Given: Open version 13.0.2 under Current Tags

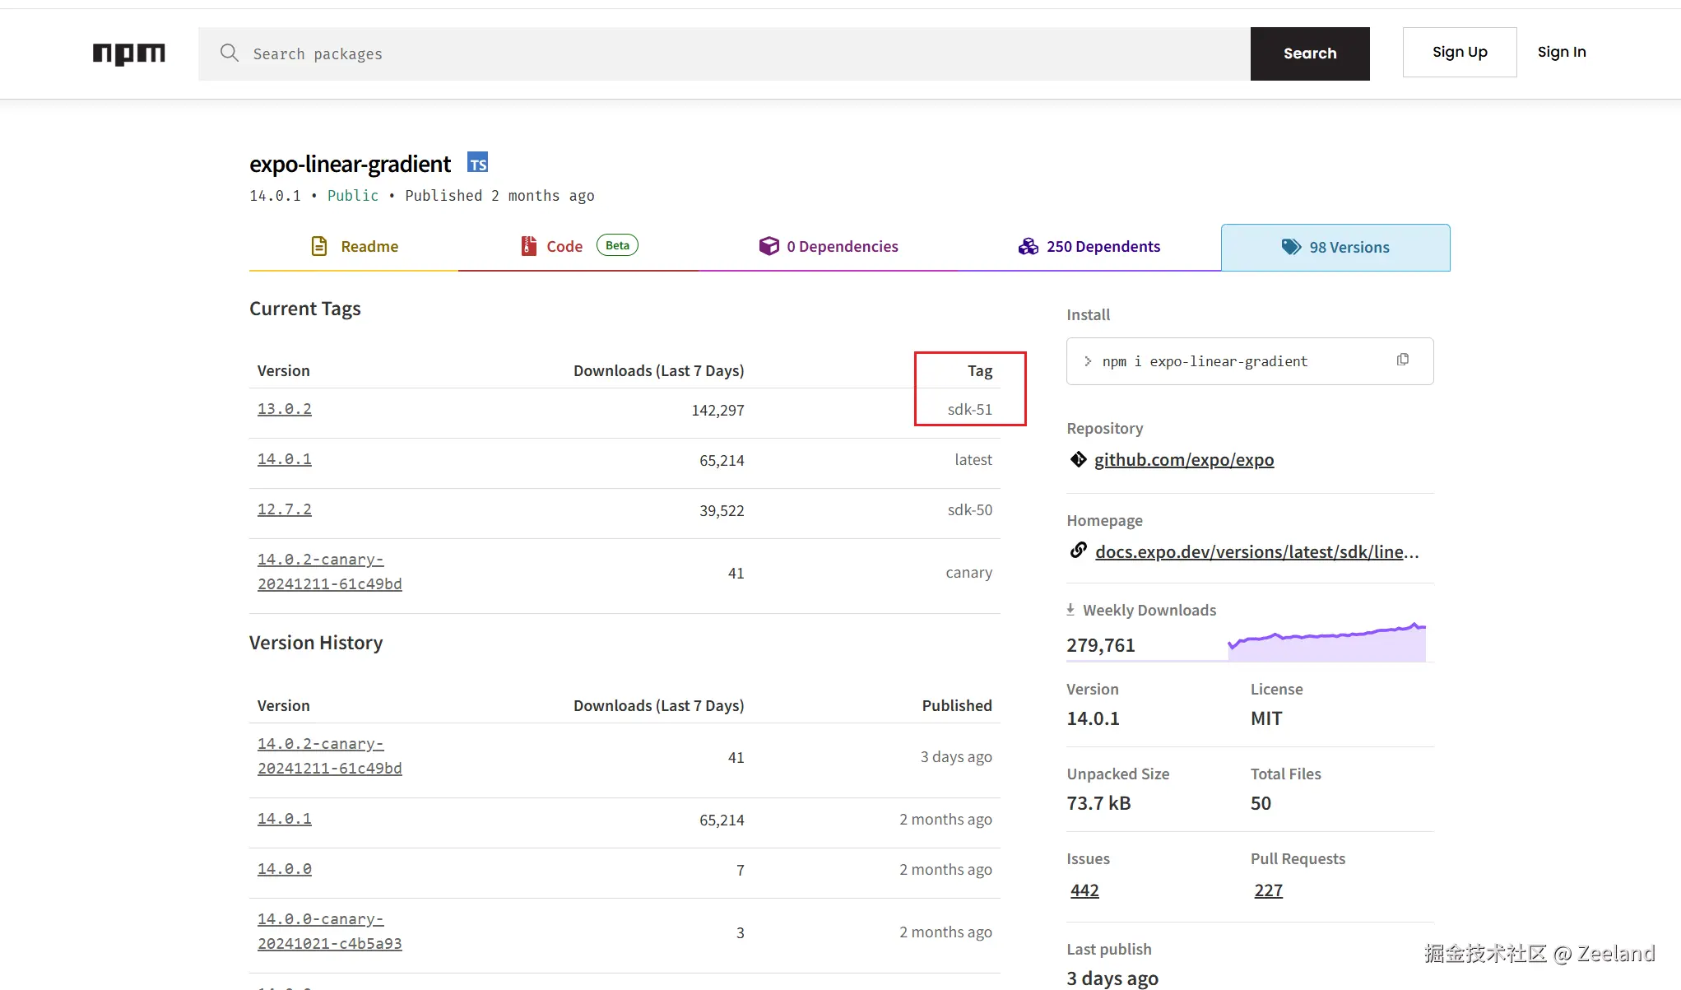Looking at the screenshot, I should 284,409.
